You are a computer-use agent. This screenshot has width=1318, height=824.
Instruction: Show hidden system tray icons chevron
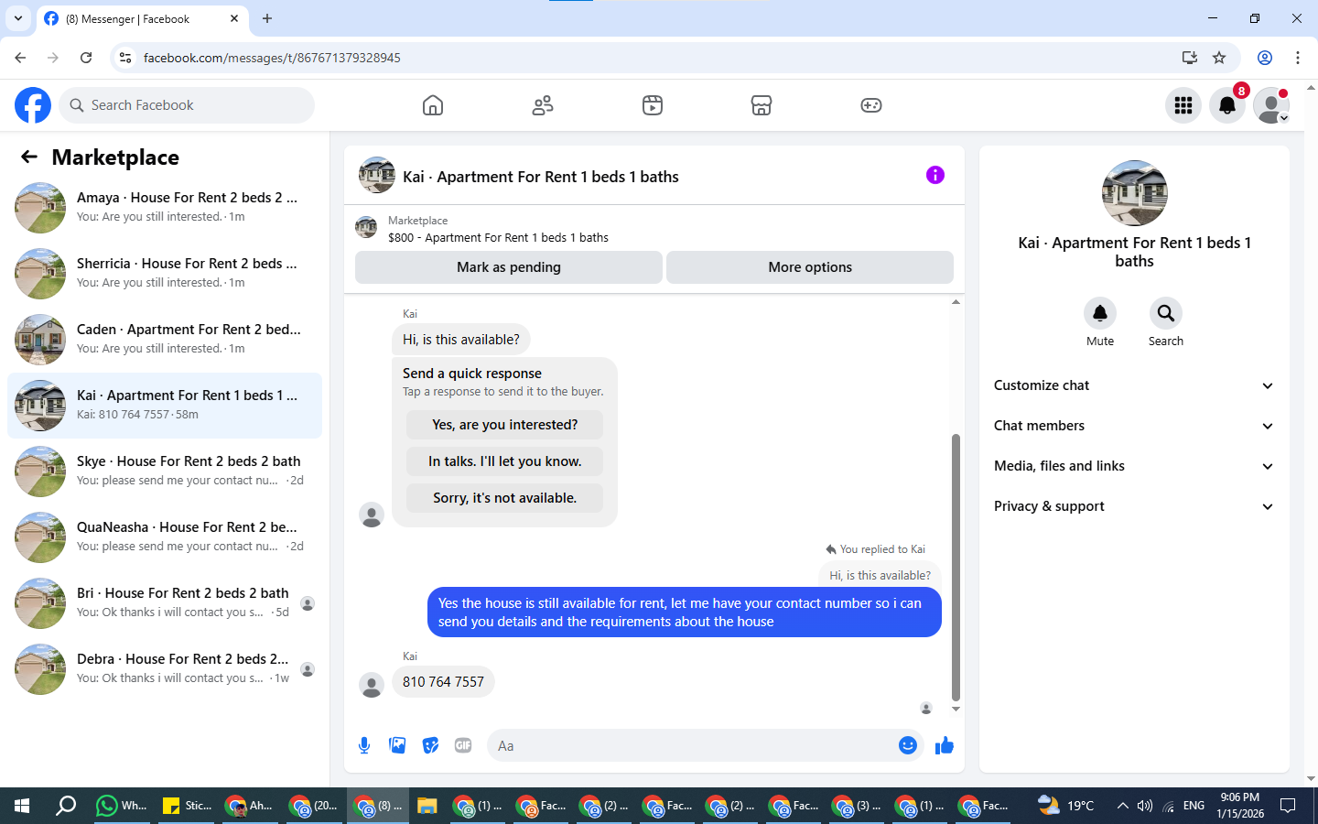(x=1122, y=806)
